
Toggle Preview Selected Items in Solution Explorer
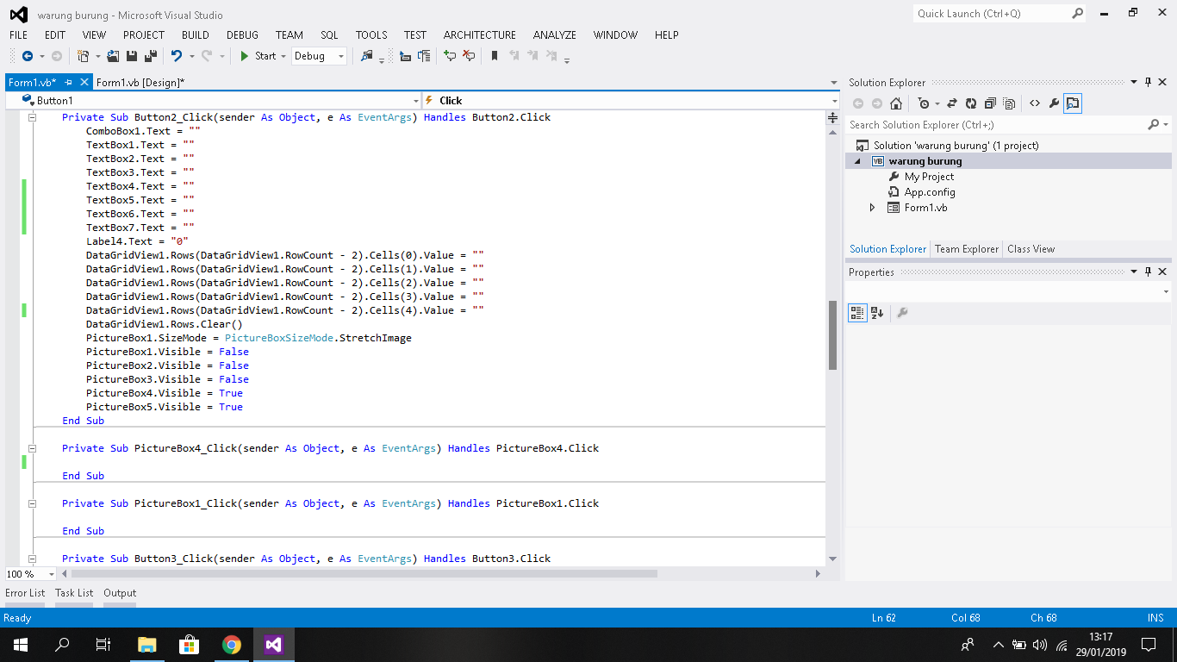(1073, 103)
